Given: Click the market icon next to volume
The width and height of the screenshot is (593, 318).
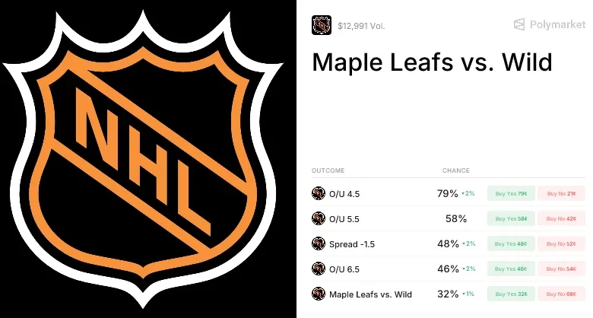Looking at the screenshot, I should (322, 25).
